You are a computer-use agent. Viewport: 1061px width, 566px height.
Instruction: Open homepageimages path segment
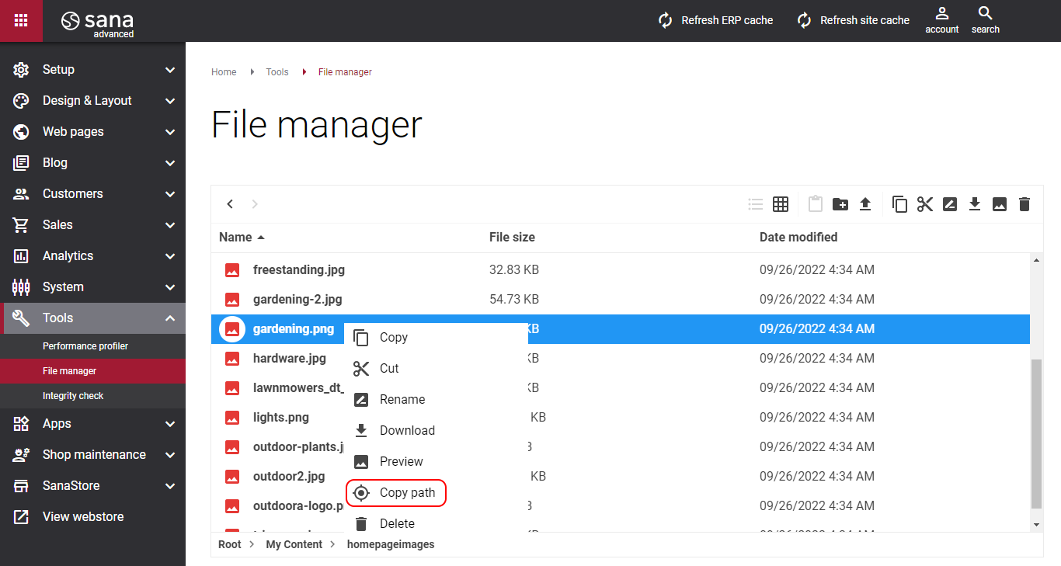(x=391, y=544)
